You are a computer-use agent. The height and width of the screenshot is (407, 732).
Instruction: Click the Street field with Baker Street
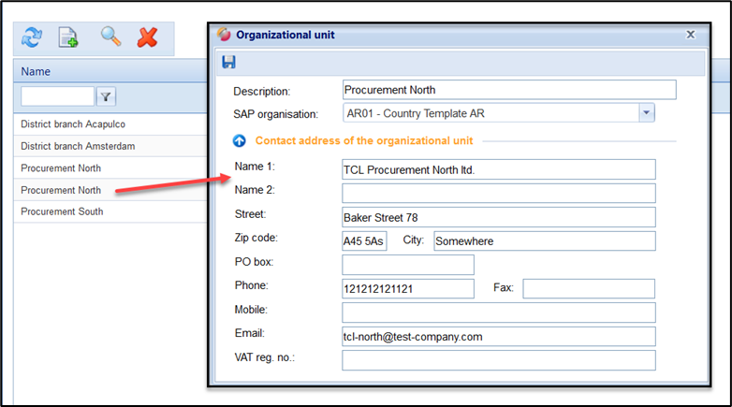(x=498, y=217)
